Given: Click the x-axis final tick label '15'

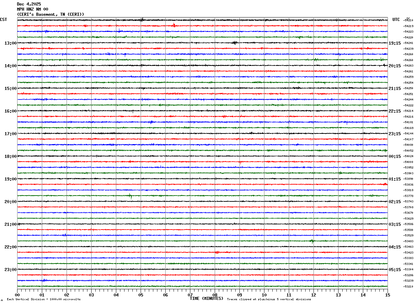Looking at the screenshot, I should click(x=388, y=295).
